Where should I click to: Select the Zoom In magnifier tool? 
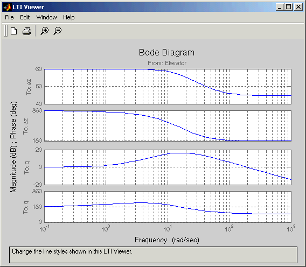(45, 31)
